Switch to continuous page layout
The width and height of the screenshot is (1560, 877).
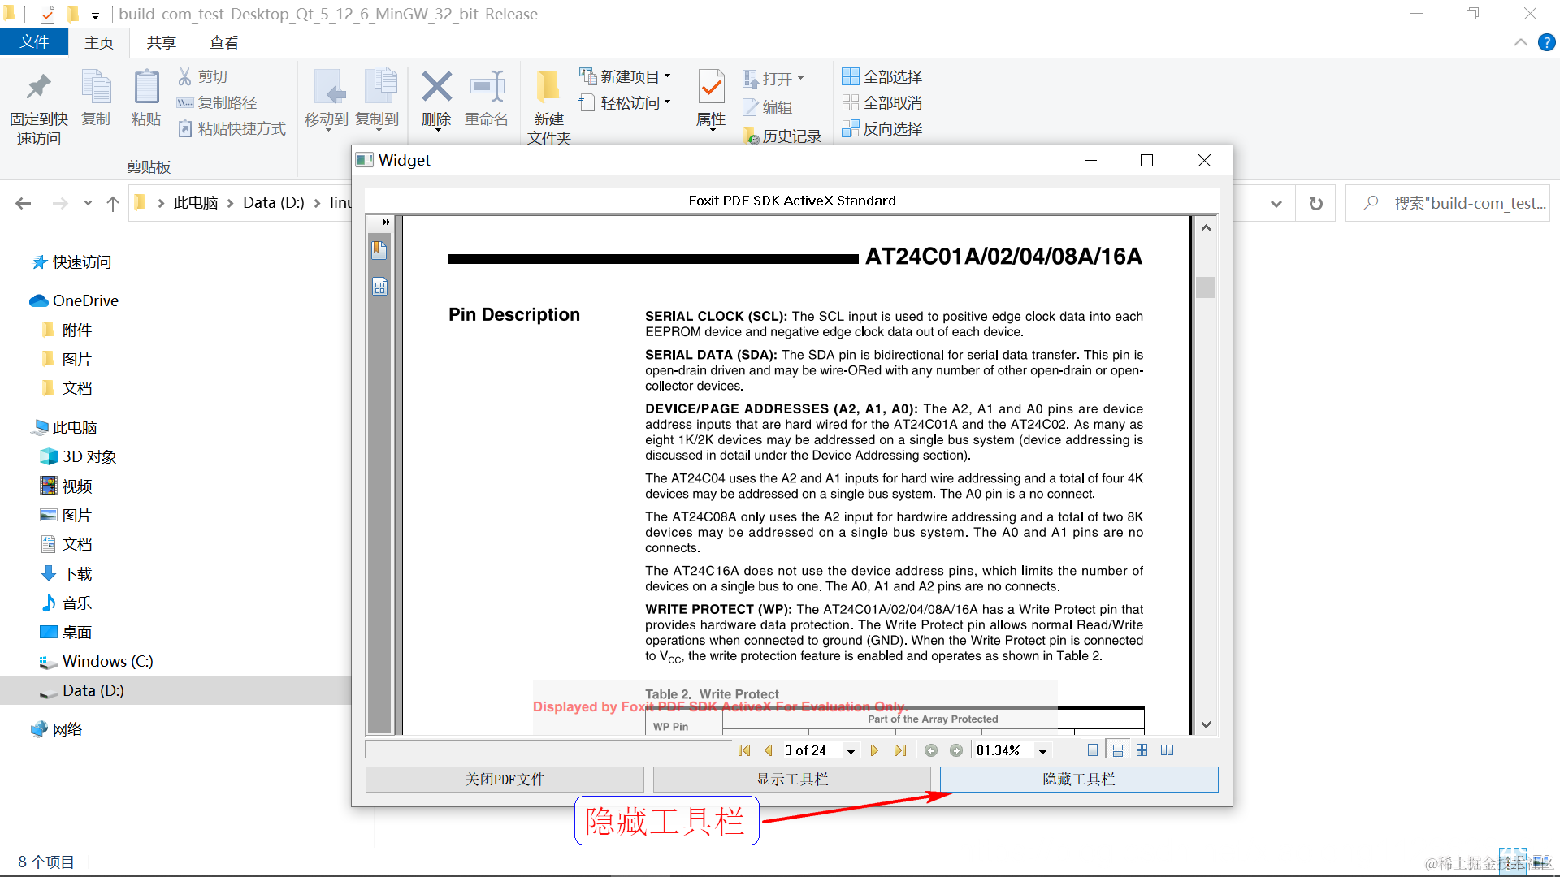[1118, 750]
